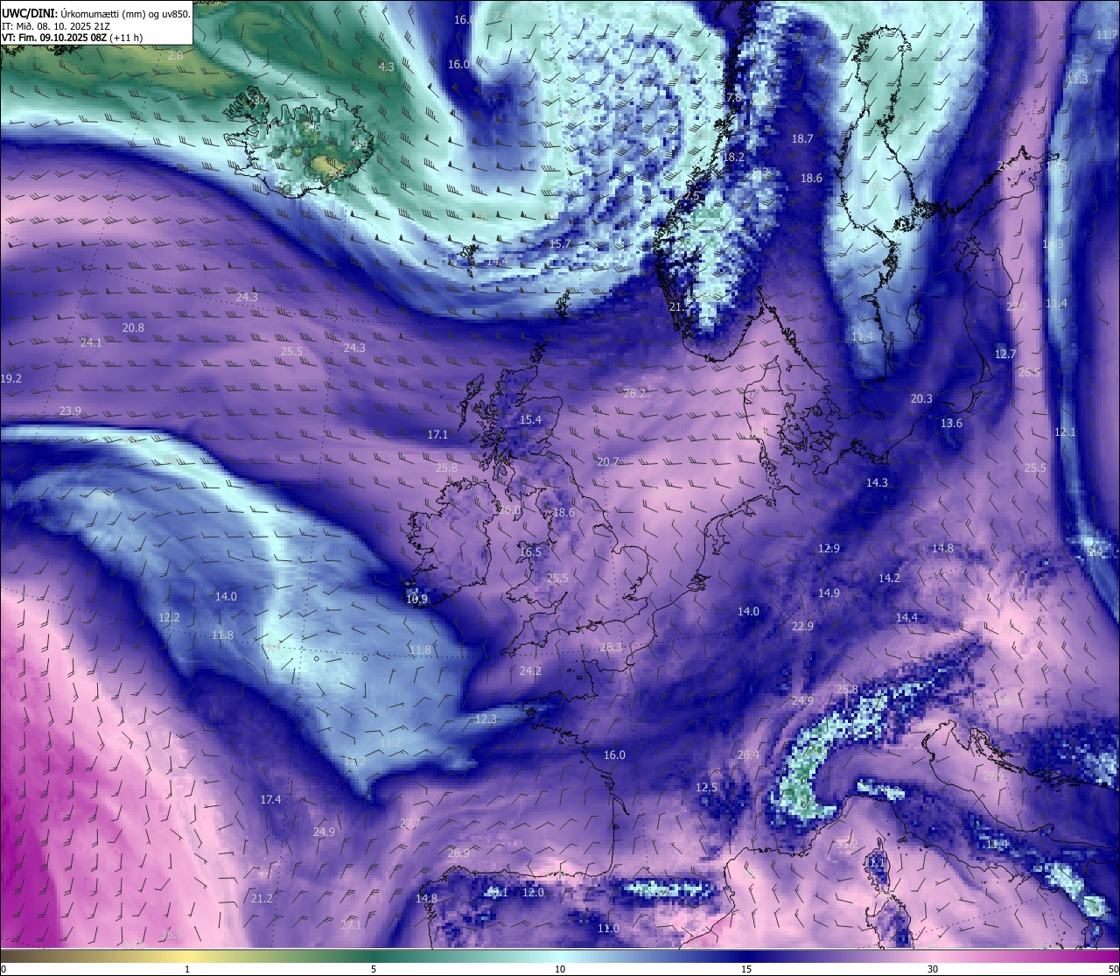Viewport: 1120px width, 976px height.
Task: Click the '15' tick on the colour scale
Action: [746, 969]
